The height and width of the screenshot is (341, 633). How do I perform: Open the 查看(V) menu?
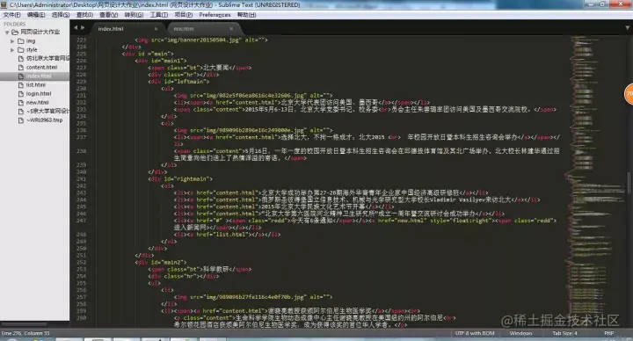click(x=109, y=15)
